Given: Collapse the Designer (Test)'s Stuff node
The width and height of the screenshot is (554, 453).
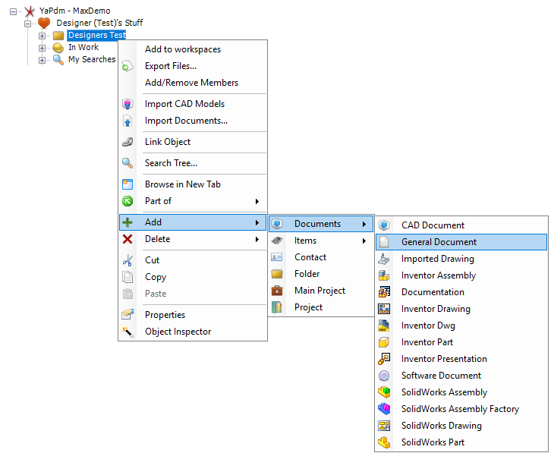Looking at the screenshot, I should coord(27,24).
